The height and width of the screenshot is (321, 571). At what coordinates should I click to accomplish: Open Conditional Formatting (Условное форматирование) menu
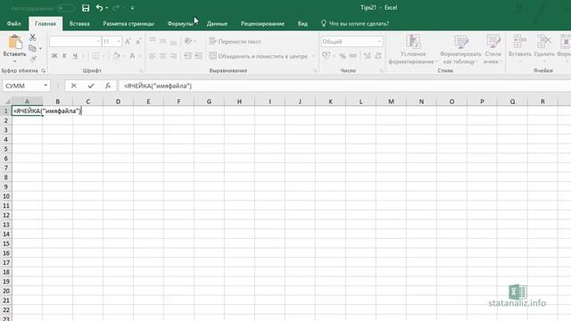(413, 50)
